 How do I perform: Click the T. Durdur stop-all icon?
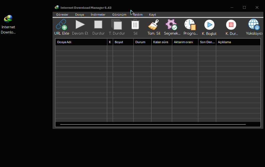[117, 24]
